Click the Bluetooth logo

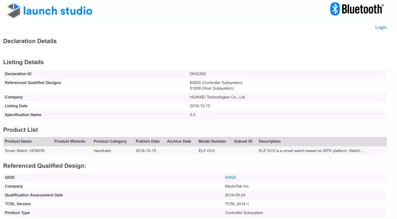357,9
